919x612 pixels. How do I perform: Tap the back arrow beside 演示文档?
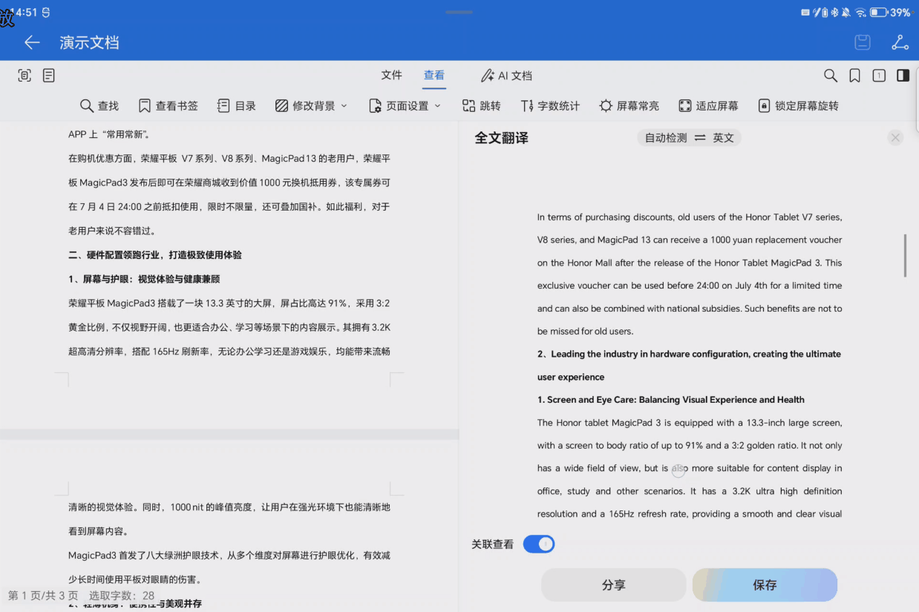tap(32, 42)
